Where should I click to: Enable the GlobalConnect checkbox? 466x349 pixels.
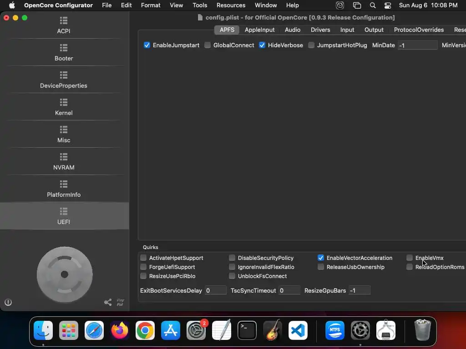click(208, 45)
